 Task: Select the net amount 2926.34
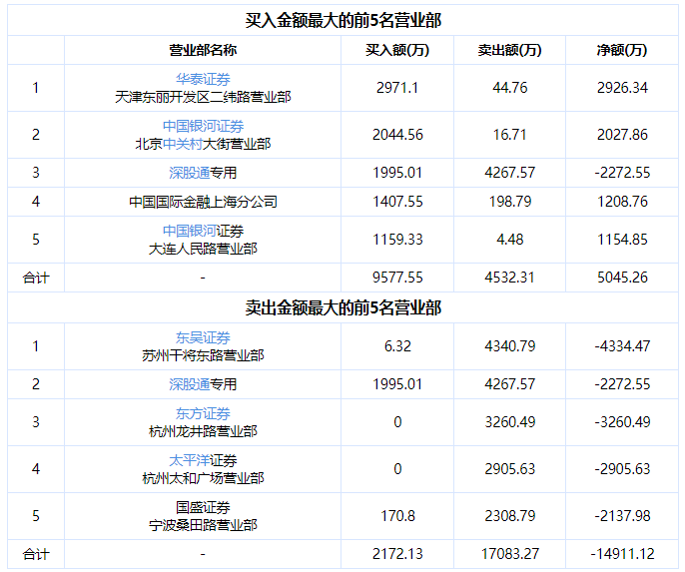pos(622,88)
